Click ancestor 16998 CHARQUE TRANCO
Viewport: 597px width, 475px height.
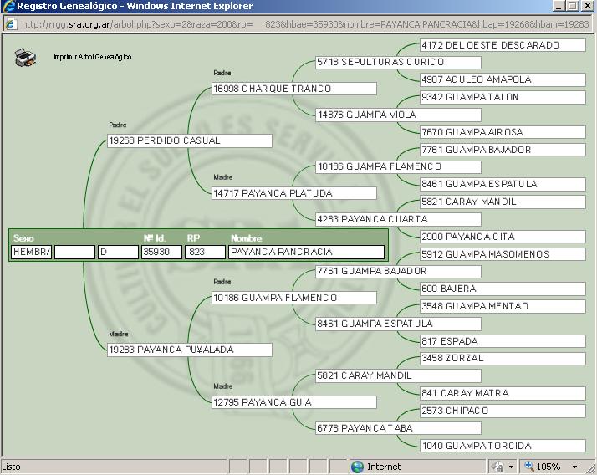click(293, 89)
